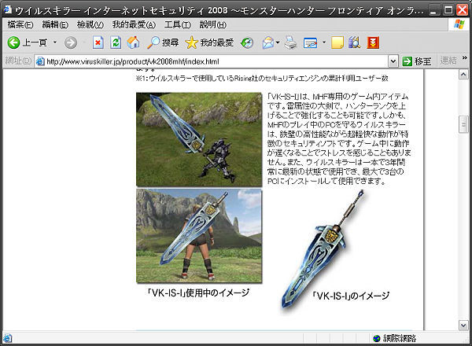
Task: Open the 我的最愛(A) Favorites menu
Action: 134,24
